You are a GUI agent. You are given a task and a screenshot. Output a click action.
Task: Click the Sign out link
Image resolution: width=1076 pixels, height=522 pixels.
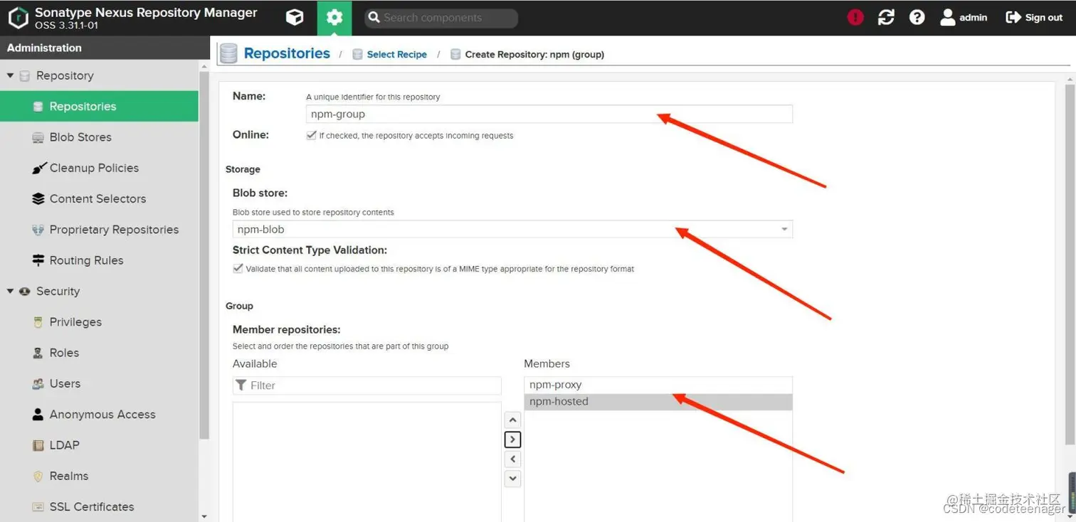click(x=1034, y=18)
